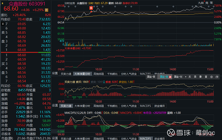Click the 金额 1.54亿 value
Viewport: 222px width, 140px height.
pos(21,116)
